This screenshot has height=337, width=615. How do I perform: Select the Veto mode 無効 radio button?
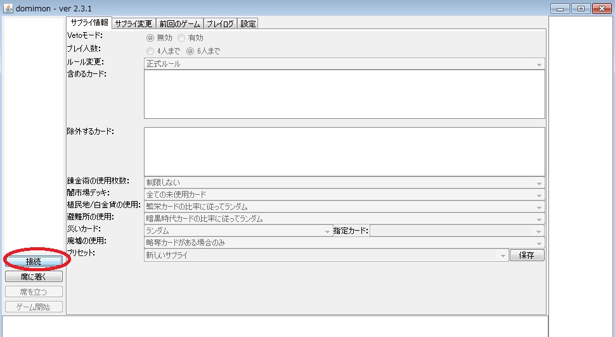point(150,38)
